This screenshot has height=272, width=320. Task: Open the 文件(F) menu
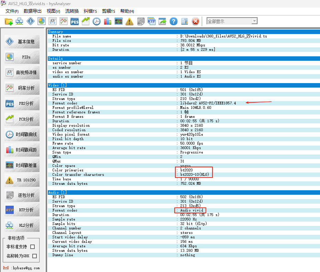(12, 11)
